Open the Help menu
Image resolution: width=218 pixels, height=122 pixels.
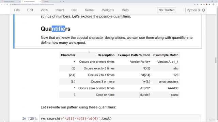pyautogui.click(x=125, y=10)
